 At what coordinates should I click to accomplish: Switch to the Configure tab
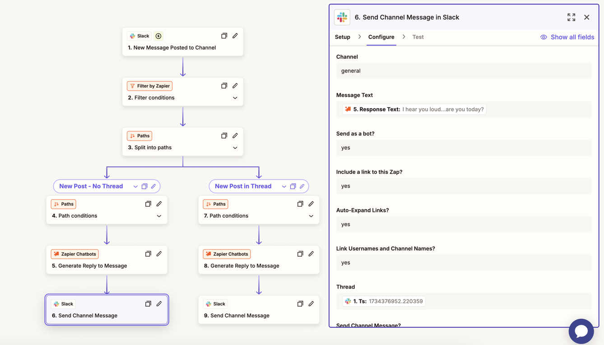[381, 37]
